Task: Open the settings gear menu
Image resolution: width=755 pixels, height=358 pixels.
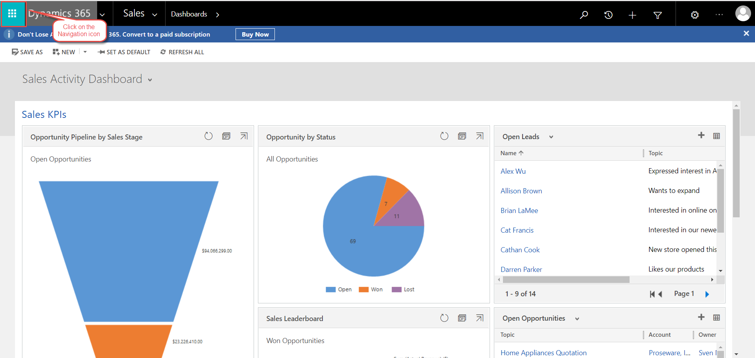Action: pyautogui.click(x=694, y=15)
